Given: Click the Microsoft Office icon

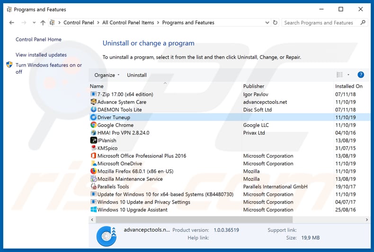Looking at the screenshot, I should (x=93, y=156).
